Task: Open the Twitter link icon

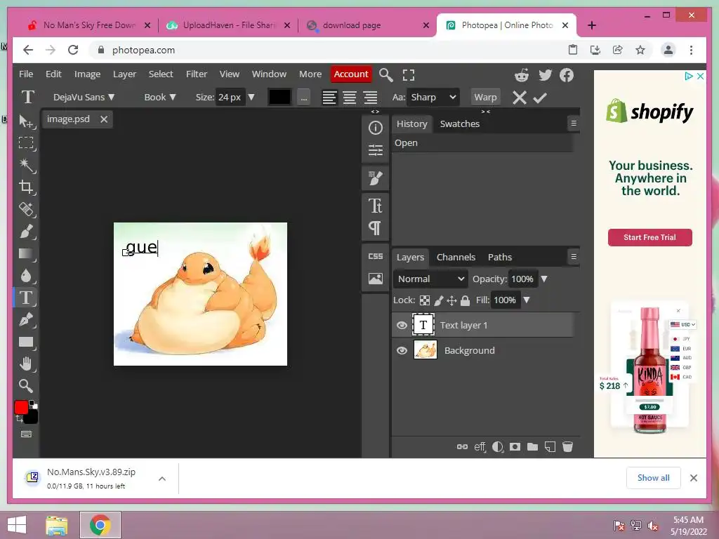Action: (545, 74)
